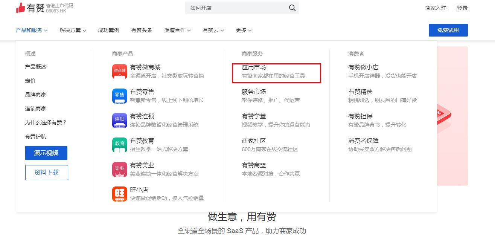Click 商家入驻 link

[436, 8]
